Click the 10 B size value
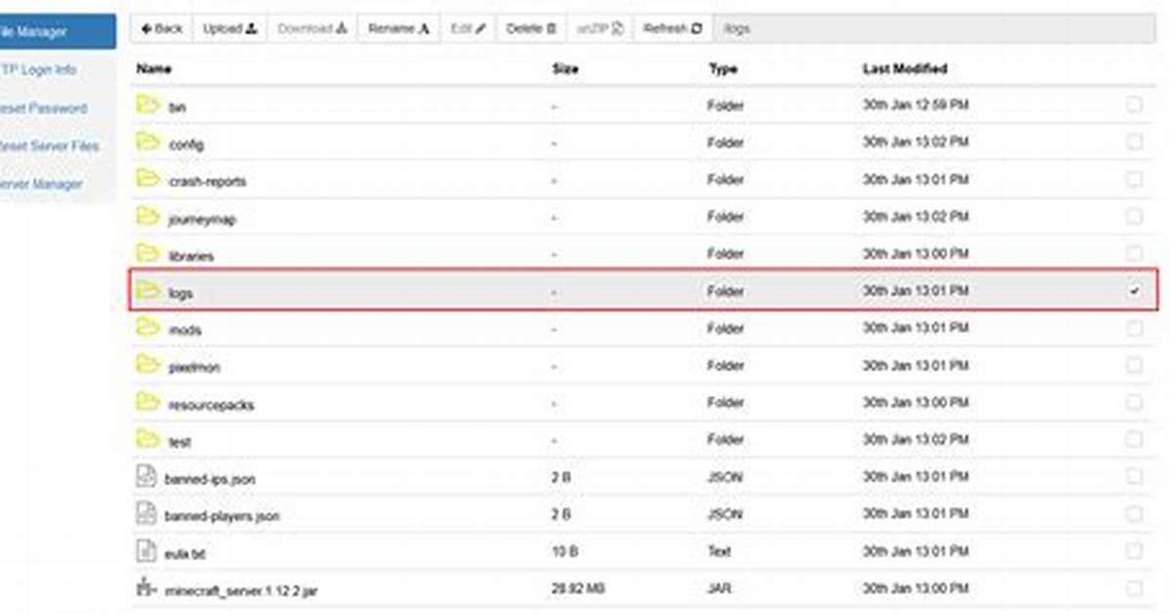Viewport: 1169px width, 614px height. (x=564, y=551)
